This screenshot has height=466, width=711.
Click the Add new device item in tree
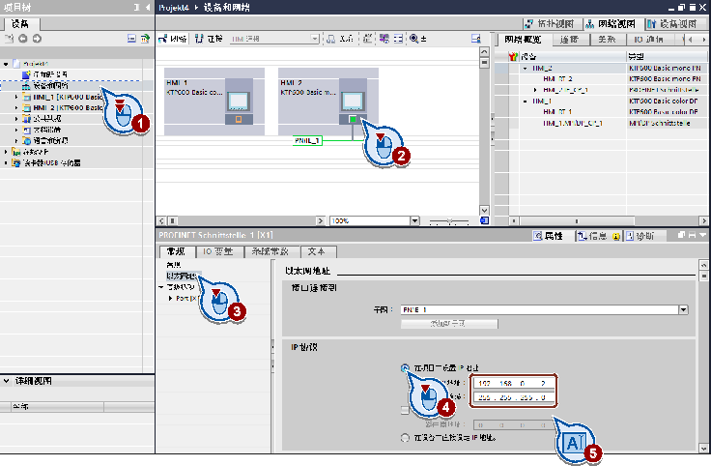coord(45,74)
